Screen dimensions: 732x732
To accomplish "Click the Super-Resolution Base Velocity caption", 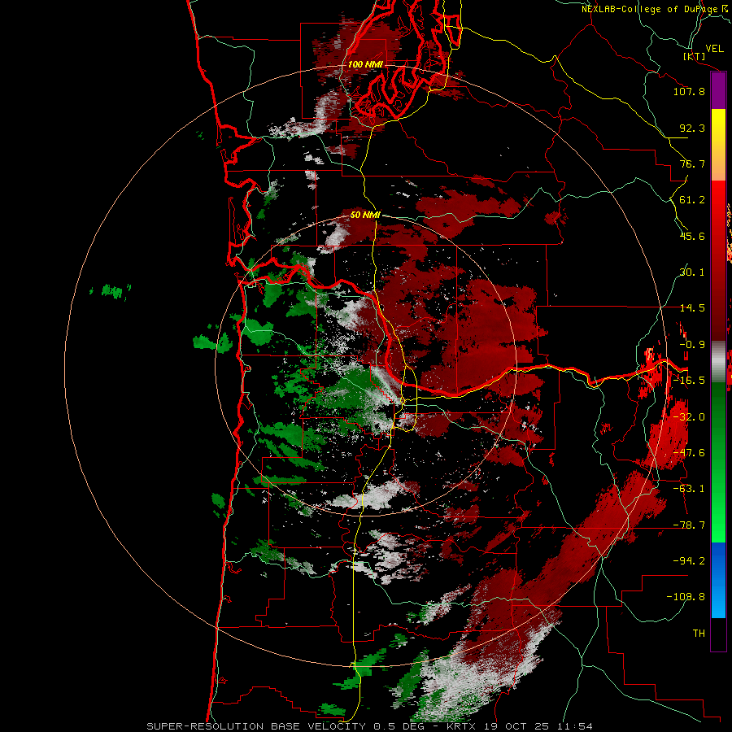I will [370, 726].
